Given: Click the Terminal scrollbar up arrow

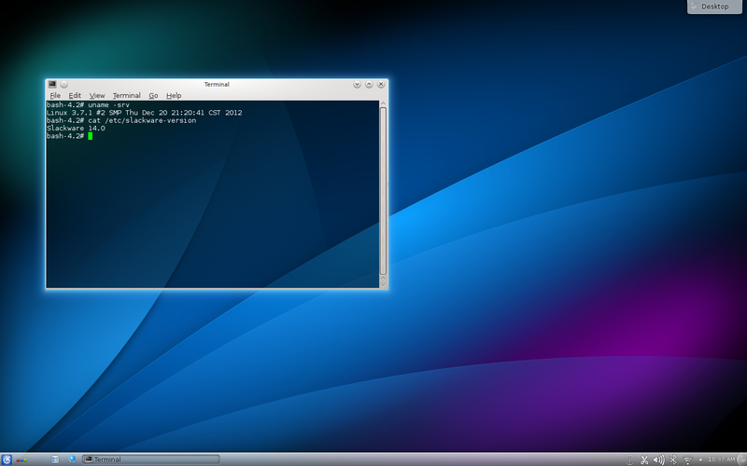Looking at the screenshot, I should click(x=383, y=103).
